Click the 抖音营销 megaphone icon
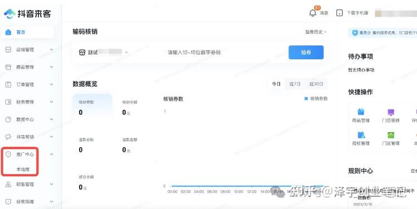The image size is (417, 209). coord(8,137)
